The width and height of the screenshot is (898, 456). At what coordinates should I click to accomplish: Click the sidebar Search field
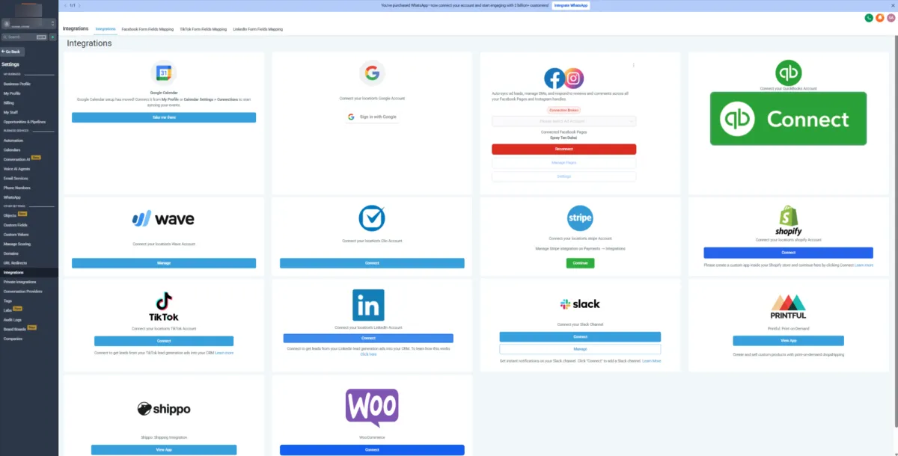(x=24, y=37)
